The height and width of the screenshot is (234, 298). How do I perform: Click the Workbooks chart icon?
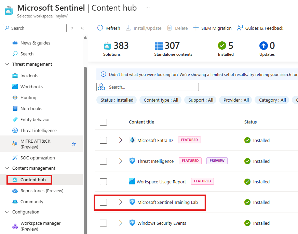15,87
